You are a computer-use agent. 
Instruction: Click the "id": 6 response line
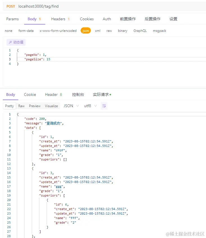[61, 205]
